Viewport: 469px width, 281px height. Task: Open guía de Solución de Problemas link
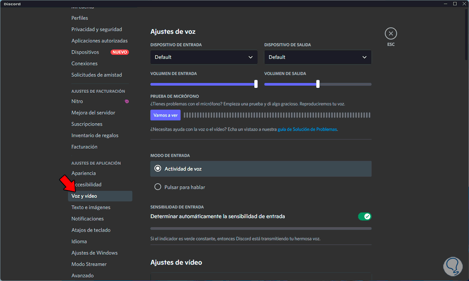pyautogui.click(x=307, y=129)
